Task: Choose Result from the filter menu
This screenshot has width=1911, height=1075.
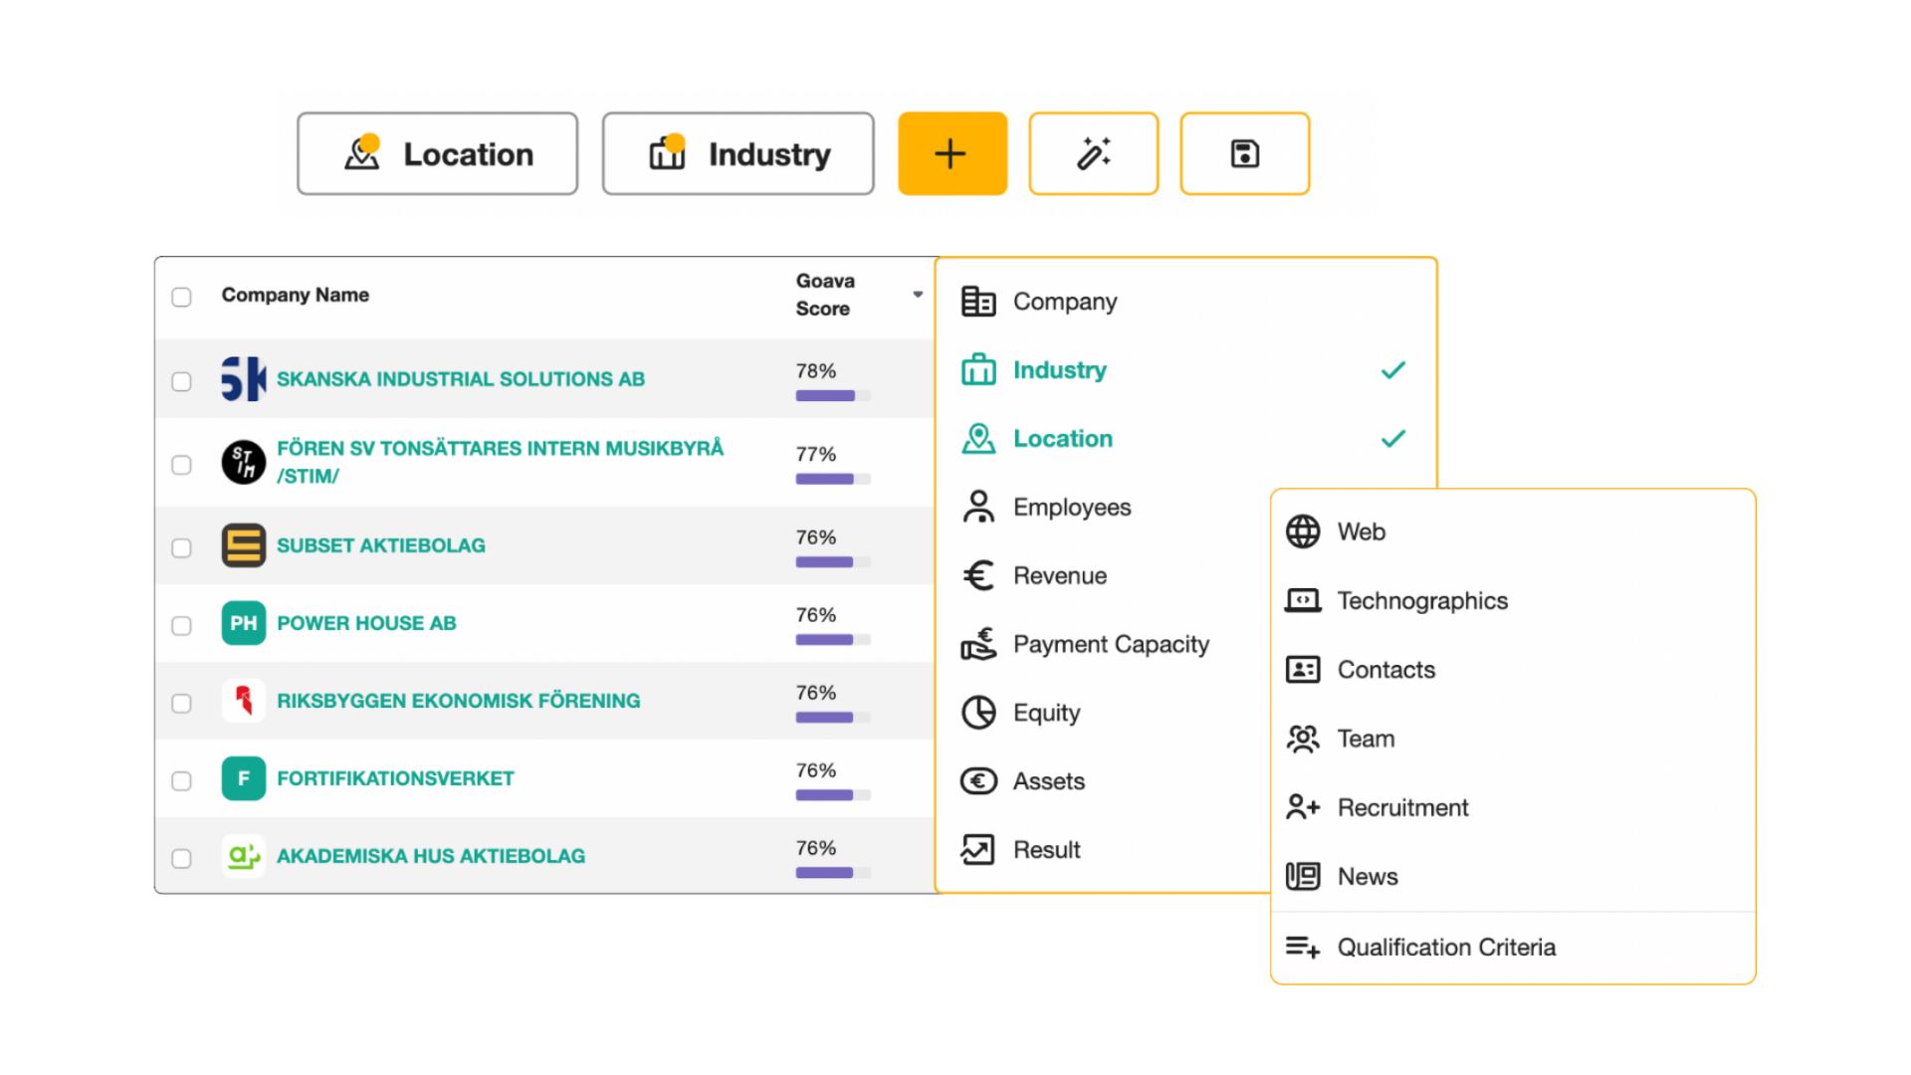Action: tap(1105, 850)
